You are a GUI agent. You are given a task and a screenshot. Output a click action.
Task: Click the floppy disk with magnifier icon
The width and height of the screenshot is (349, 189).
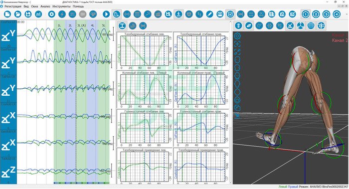[x=169, y=14]
